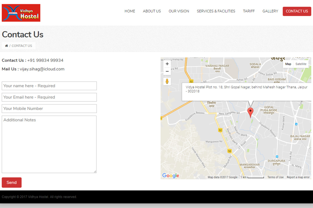Image resolution: width=313 pixels, height=208 pixels.
Task: Navigate to the Gallery page
Action: coord(270,11)
